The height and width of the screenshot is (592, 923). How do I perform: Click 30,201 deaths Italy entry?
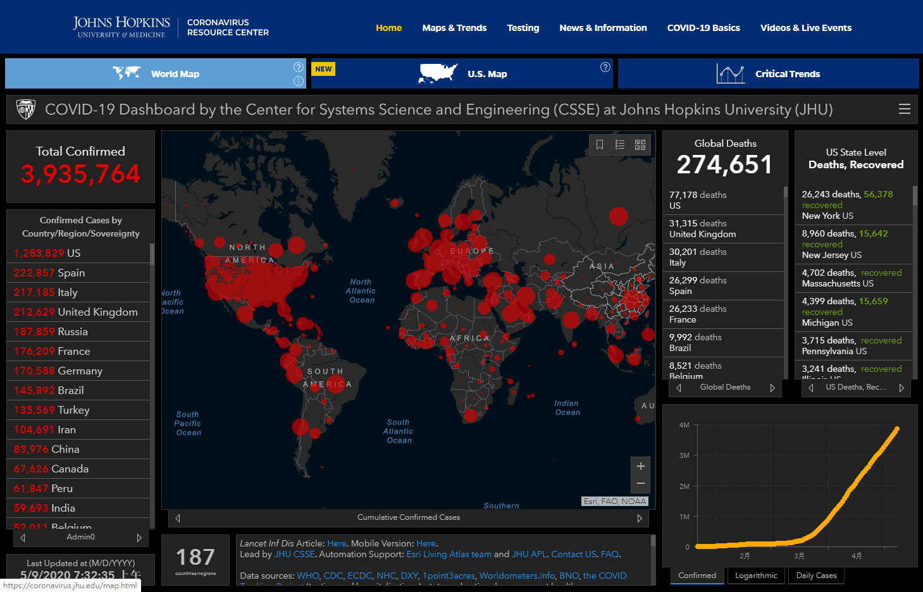723,257
